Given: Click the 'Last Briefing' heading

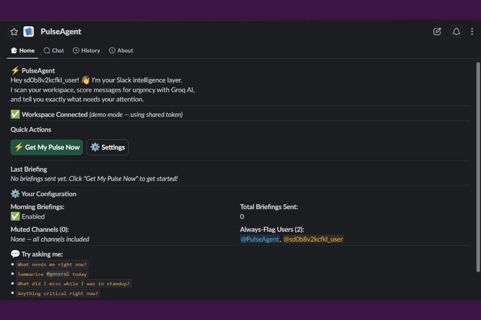Looking at the screenshot, I should tap(29, 169).
